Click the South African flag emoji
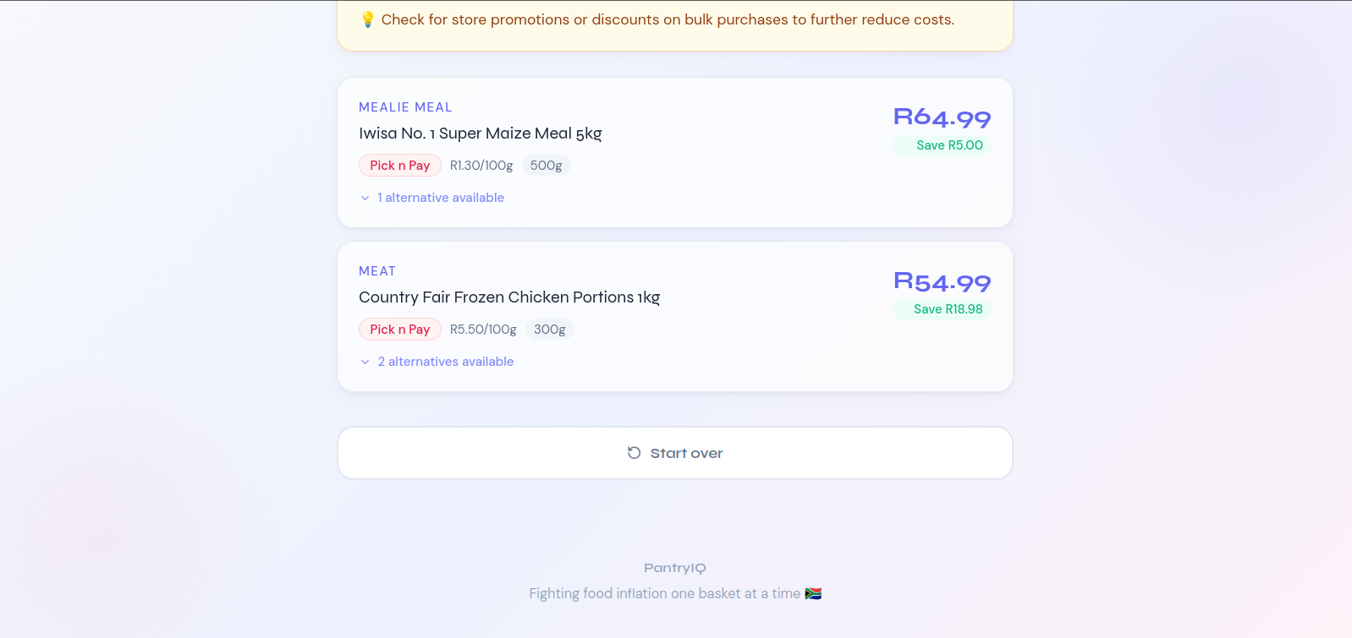Image resolution: width=1352 pixels, height=638 pixels. pyautogui.click(x=813, y=593)
